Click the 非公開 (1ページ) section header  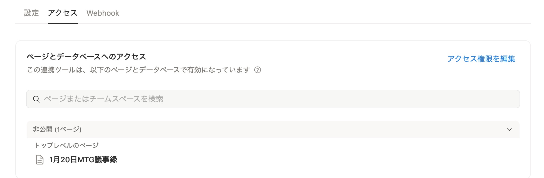[57, 130]
